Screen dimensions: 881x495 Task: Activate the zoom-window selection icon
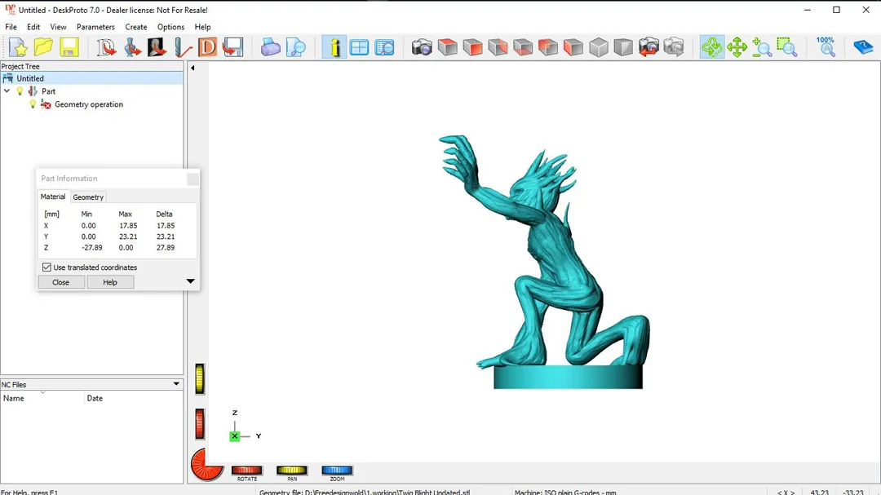click(x=787, y=47)
